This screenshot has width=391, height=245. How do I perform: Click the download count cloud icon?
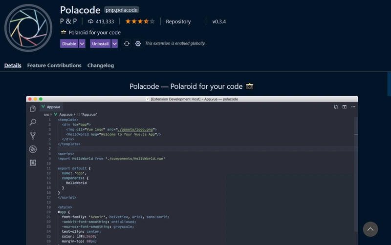[90, 21]
